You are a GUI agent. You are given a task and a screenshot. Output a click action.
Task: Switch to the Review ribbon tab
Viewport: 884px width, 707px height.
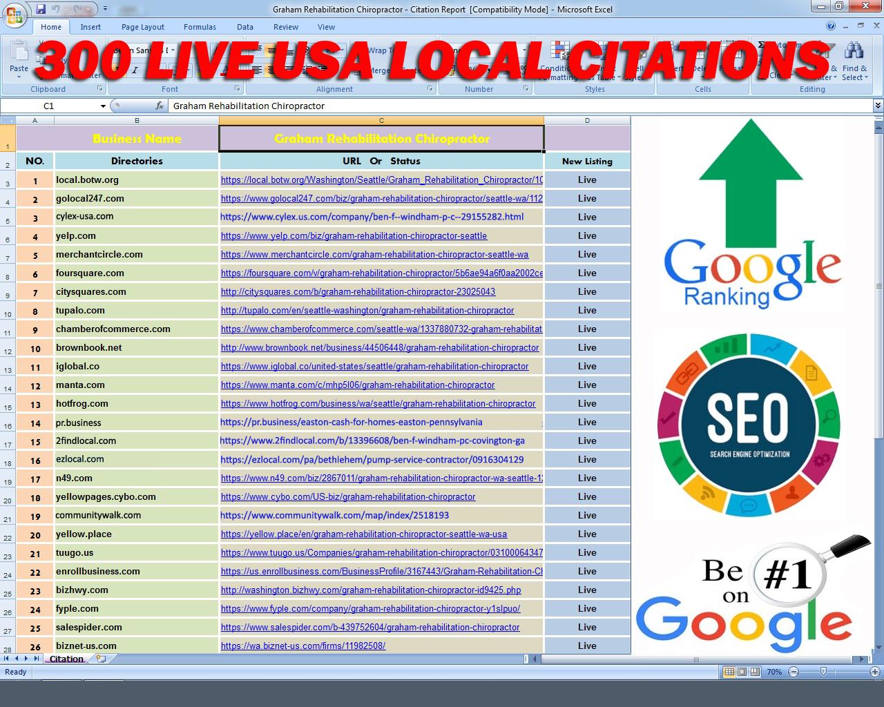285,27
